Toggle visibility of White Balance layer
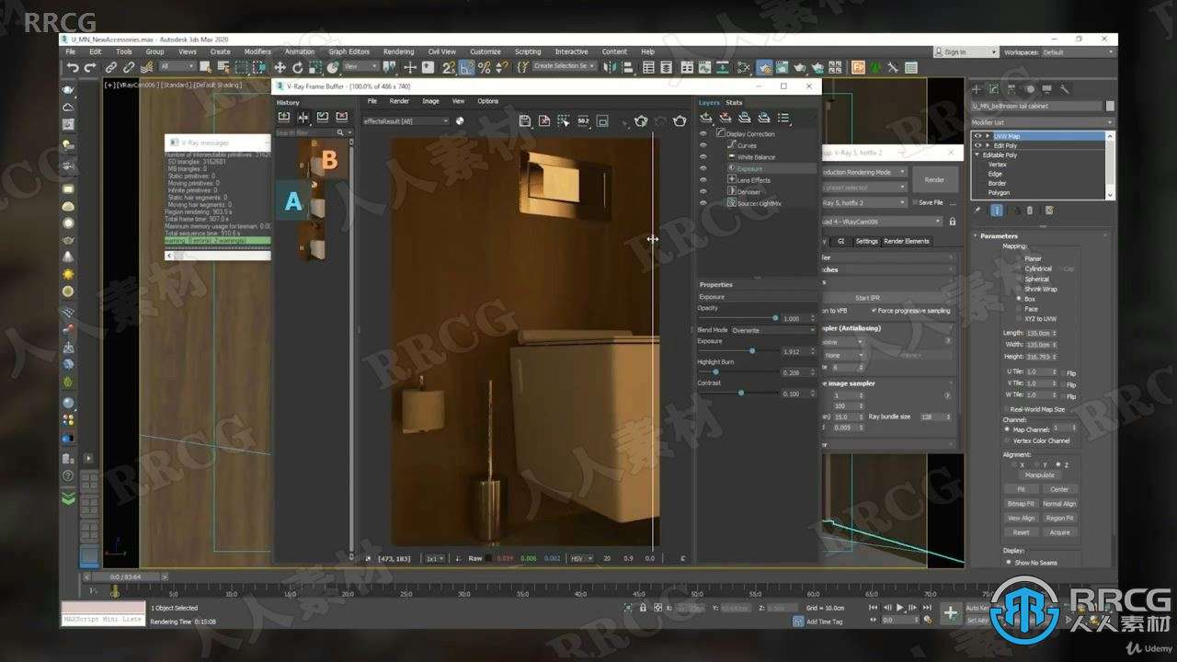Image resolution: width=1177 pixels, height=662 pixels. pos(703,156)
